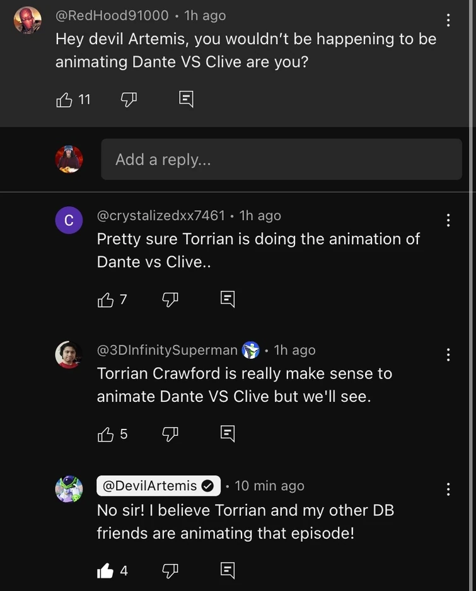
Task: Dislike 3DInfinitySuperman's reply
Action: (x=170, y=434)
